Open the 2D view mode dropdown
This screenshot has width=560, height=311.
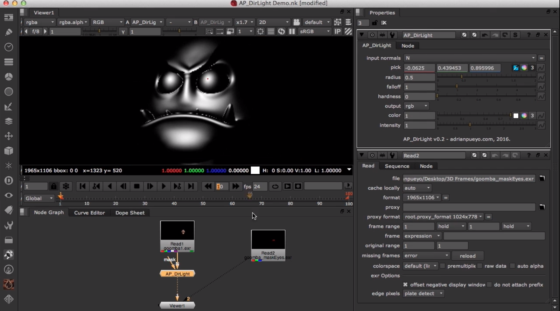[274, 22]
